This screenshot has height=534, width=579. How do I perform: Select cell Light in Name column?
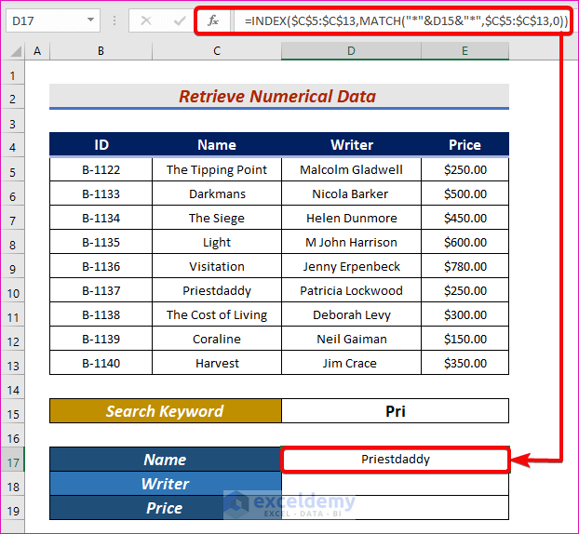click(217, 242)
